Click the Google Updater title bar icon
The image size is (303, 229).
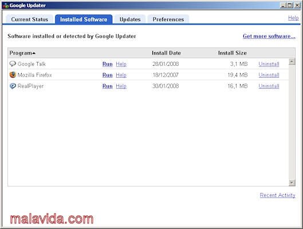coord(6,5)
